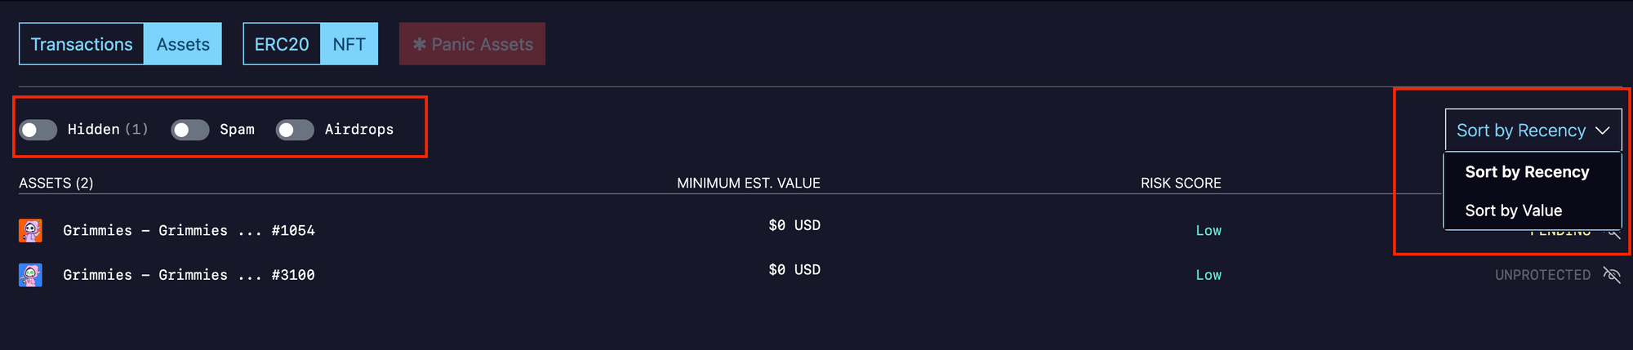
Task: Click the UNPROTECTED status label
Action: click(1542, 275)
